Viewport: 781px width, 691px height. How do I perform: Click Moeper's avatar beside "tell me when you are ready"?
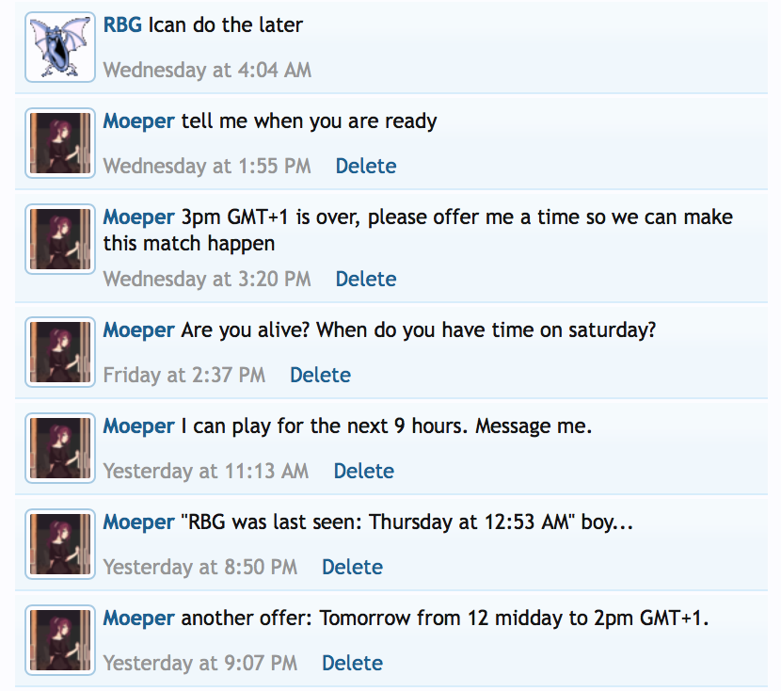pos(60,143)
